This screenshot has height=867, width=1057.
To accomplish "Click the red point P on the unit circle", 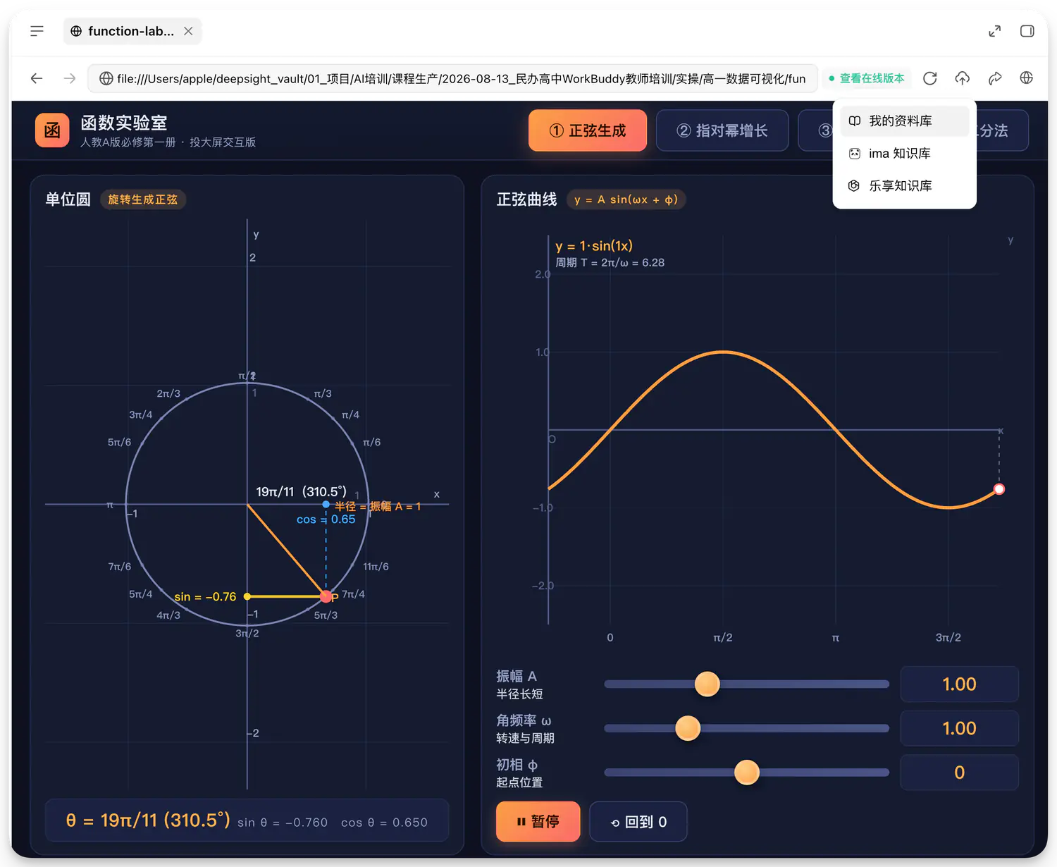I will 326,596.
